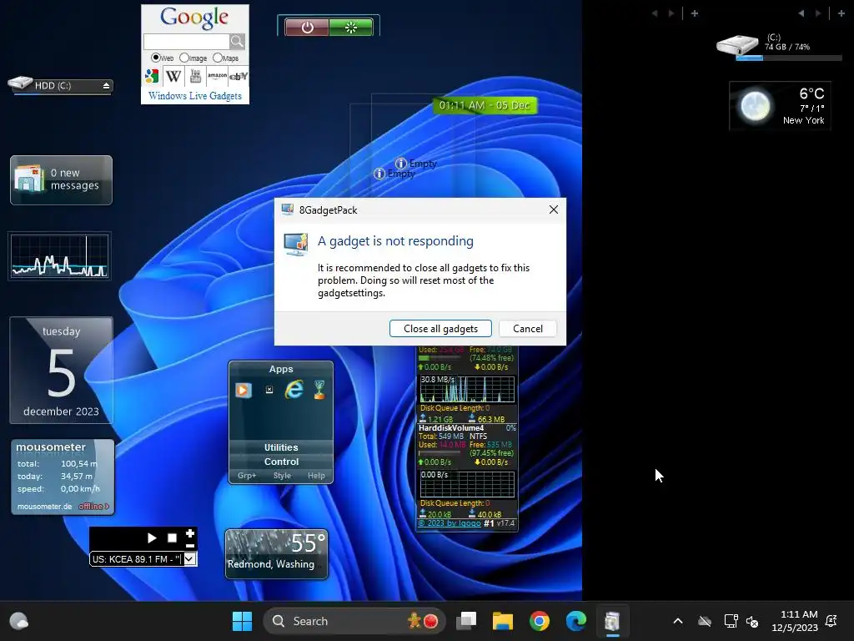Open the Windows Live Gadgets link
This screenshot has height=641, width=854.
(x=195, y=96)
